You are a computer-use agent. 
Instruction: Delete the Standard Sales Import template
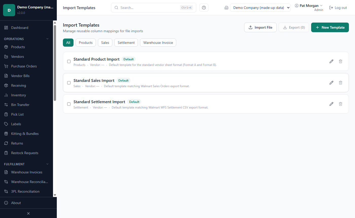[341, 83]
